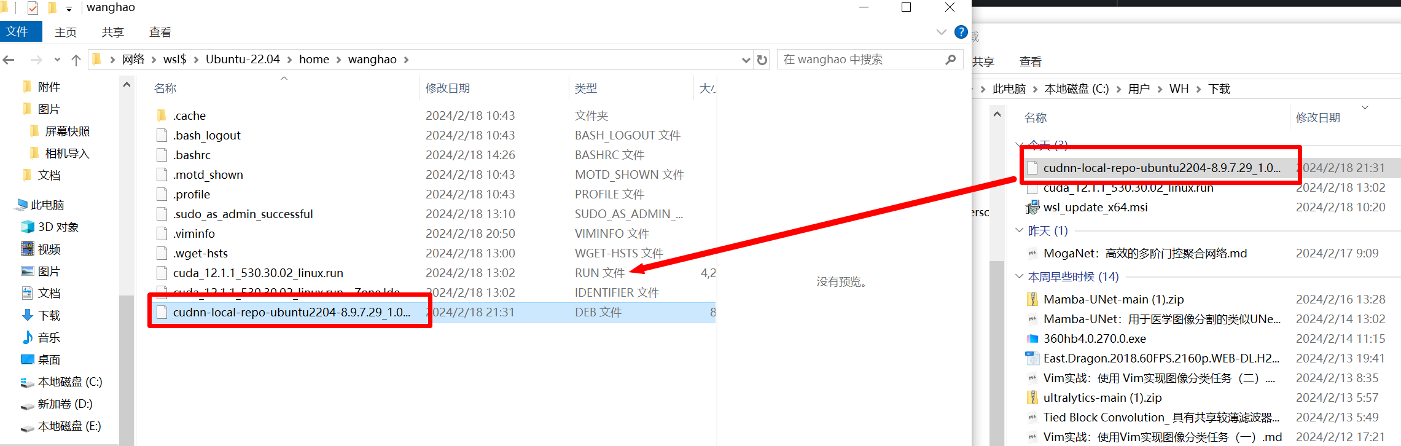Sort by 名称 column header
Viewport: 1401px width, 446px height.
point(165,88)
